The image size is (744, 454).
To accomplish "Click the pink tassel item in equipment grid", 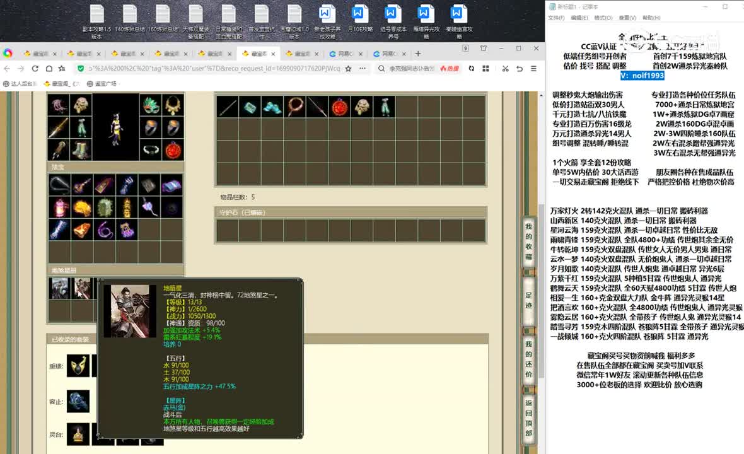I will click(x=59, y=105).
